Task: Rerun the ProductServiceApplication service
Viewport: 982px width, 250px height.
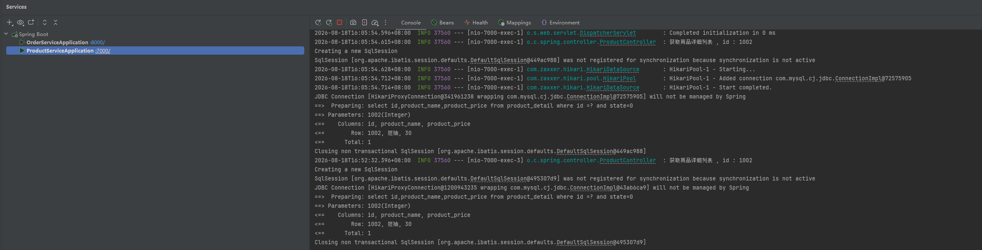Action: [x=318, y=22]
